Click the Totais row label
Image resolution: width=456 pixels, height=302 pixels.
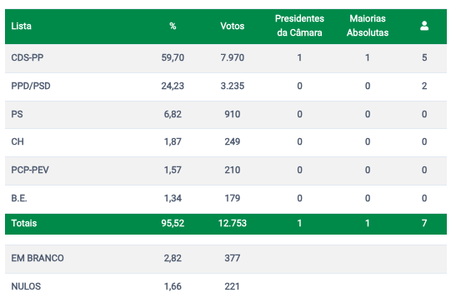(x=24, y=224)
